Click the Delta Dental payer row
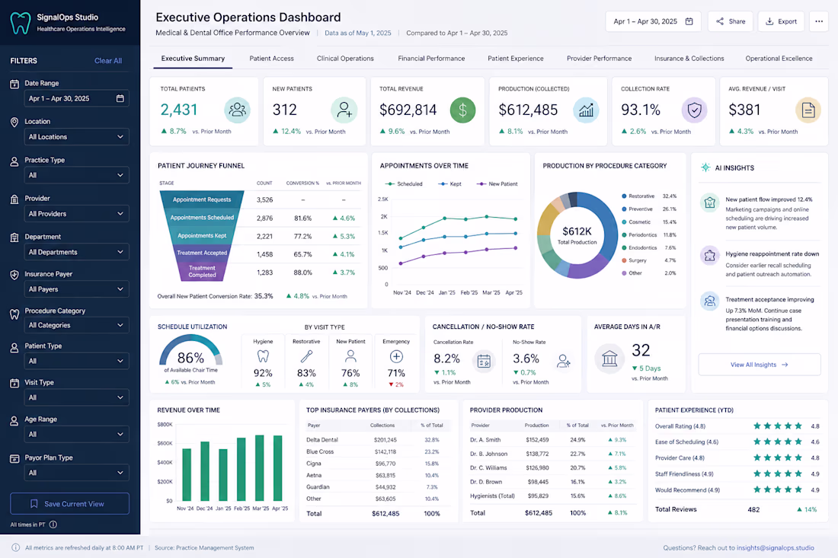The height and width of the screenshot is (558, 838). [379, 440]
